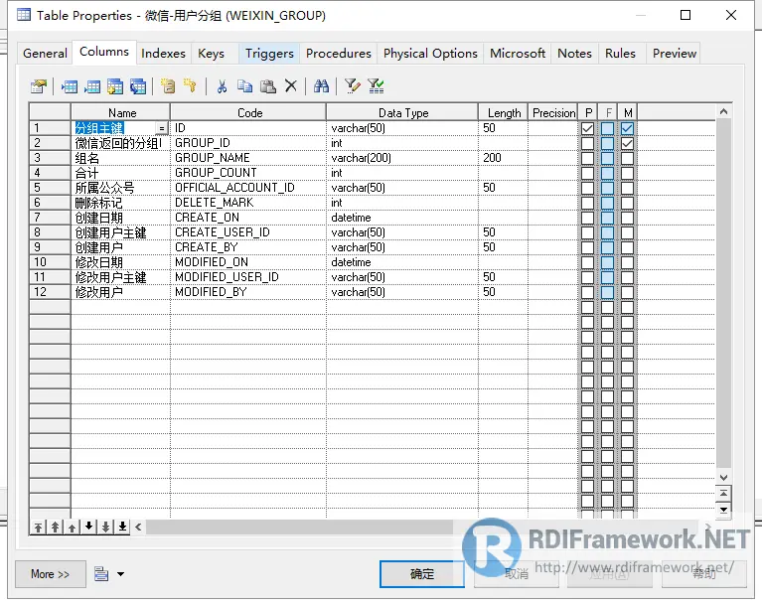
Task: Switch to the Microsoft tab
Action: click(x=518, y=54)
